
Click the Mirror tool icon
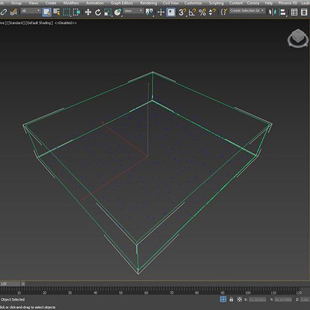[x=273, y=12]
